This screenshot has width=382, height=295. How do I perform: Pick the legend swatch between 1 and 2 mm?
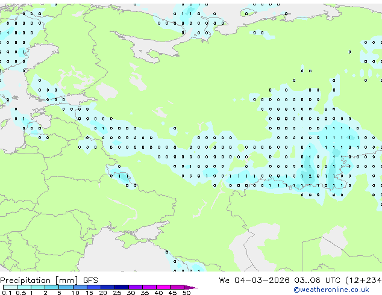pyautogui.click(x=38, y=287)
